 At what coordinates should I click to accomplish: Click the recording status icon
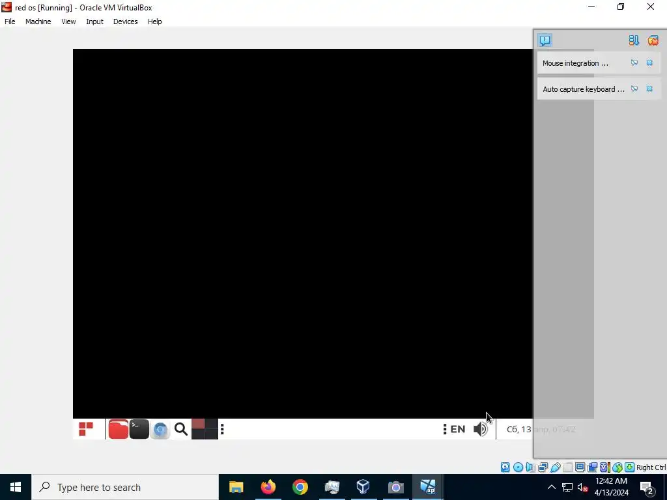(592, 467)
